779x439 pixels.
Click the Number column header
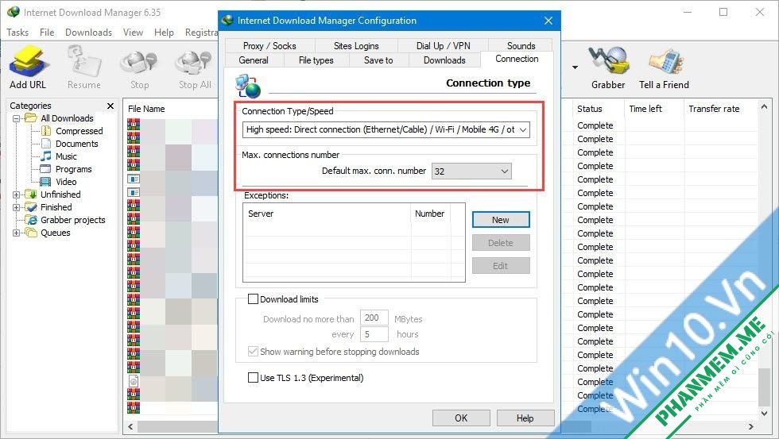tap(430, 214)
